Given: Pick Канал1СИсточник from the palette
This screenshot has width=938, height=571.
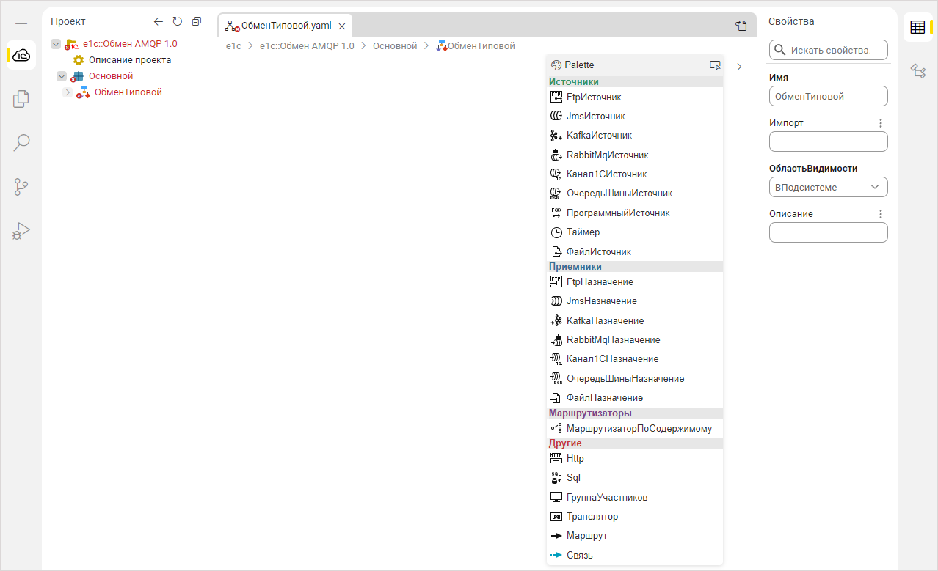Looking at the screenshot, I should 635,174.
